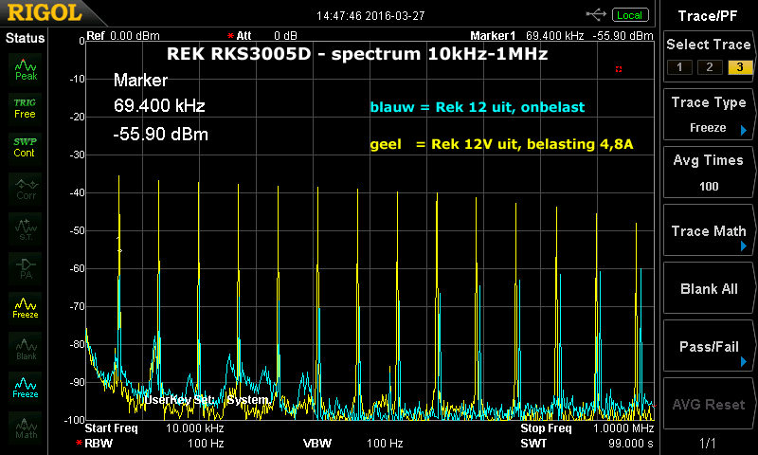Click the greyed AVG Reset softkey
The width and height of the screenshot is (758, 455).
click(708, 404)
